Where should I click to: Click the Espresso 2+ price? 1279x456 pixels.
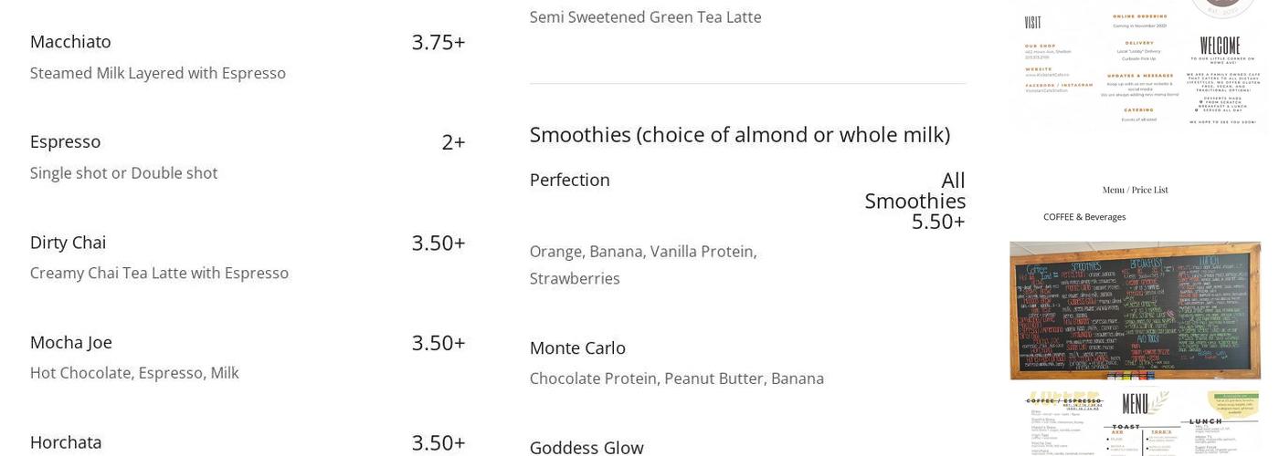(x=453, y=142)
